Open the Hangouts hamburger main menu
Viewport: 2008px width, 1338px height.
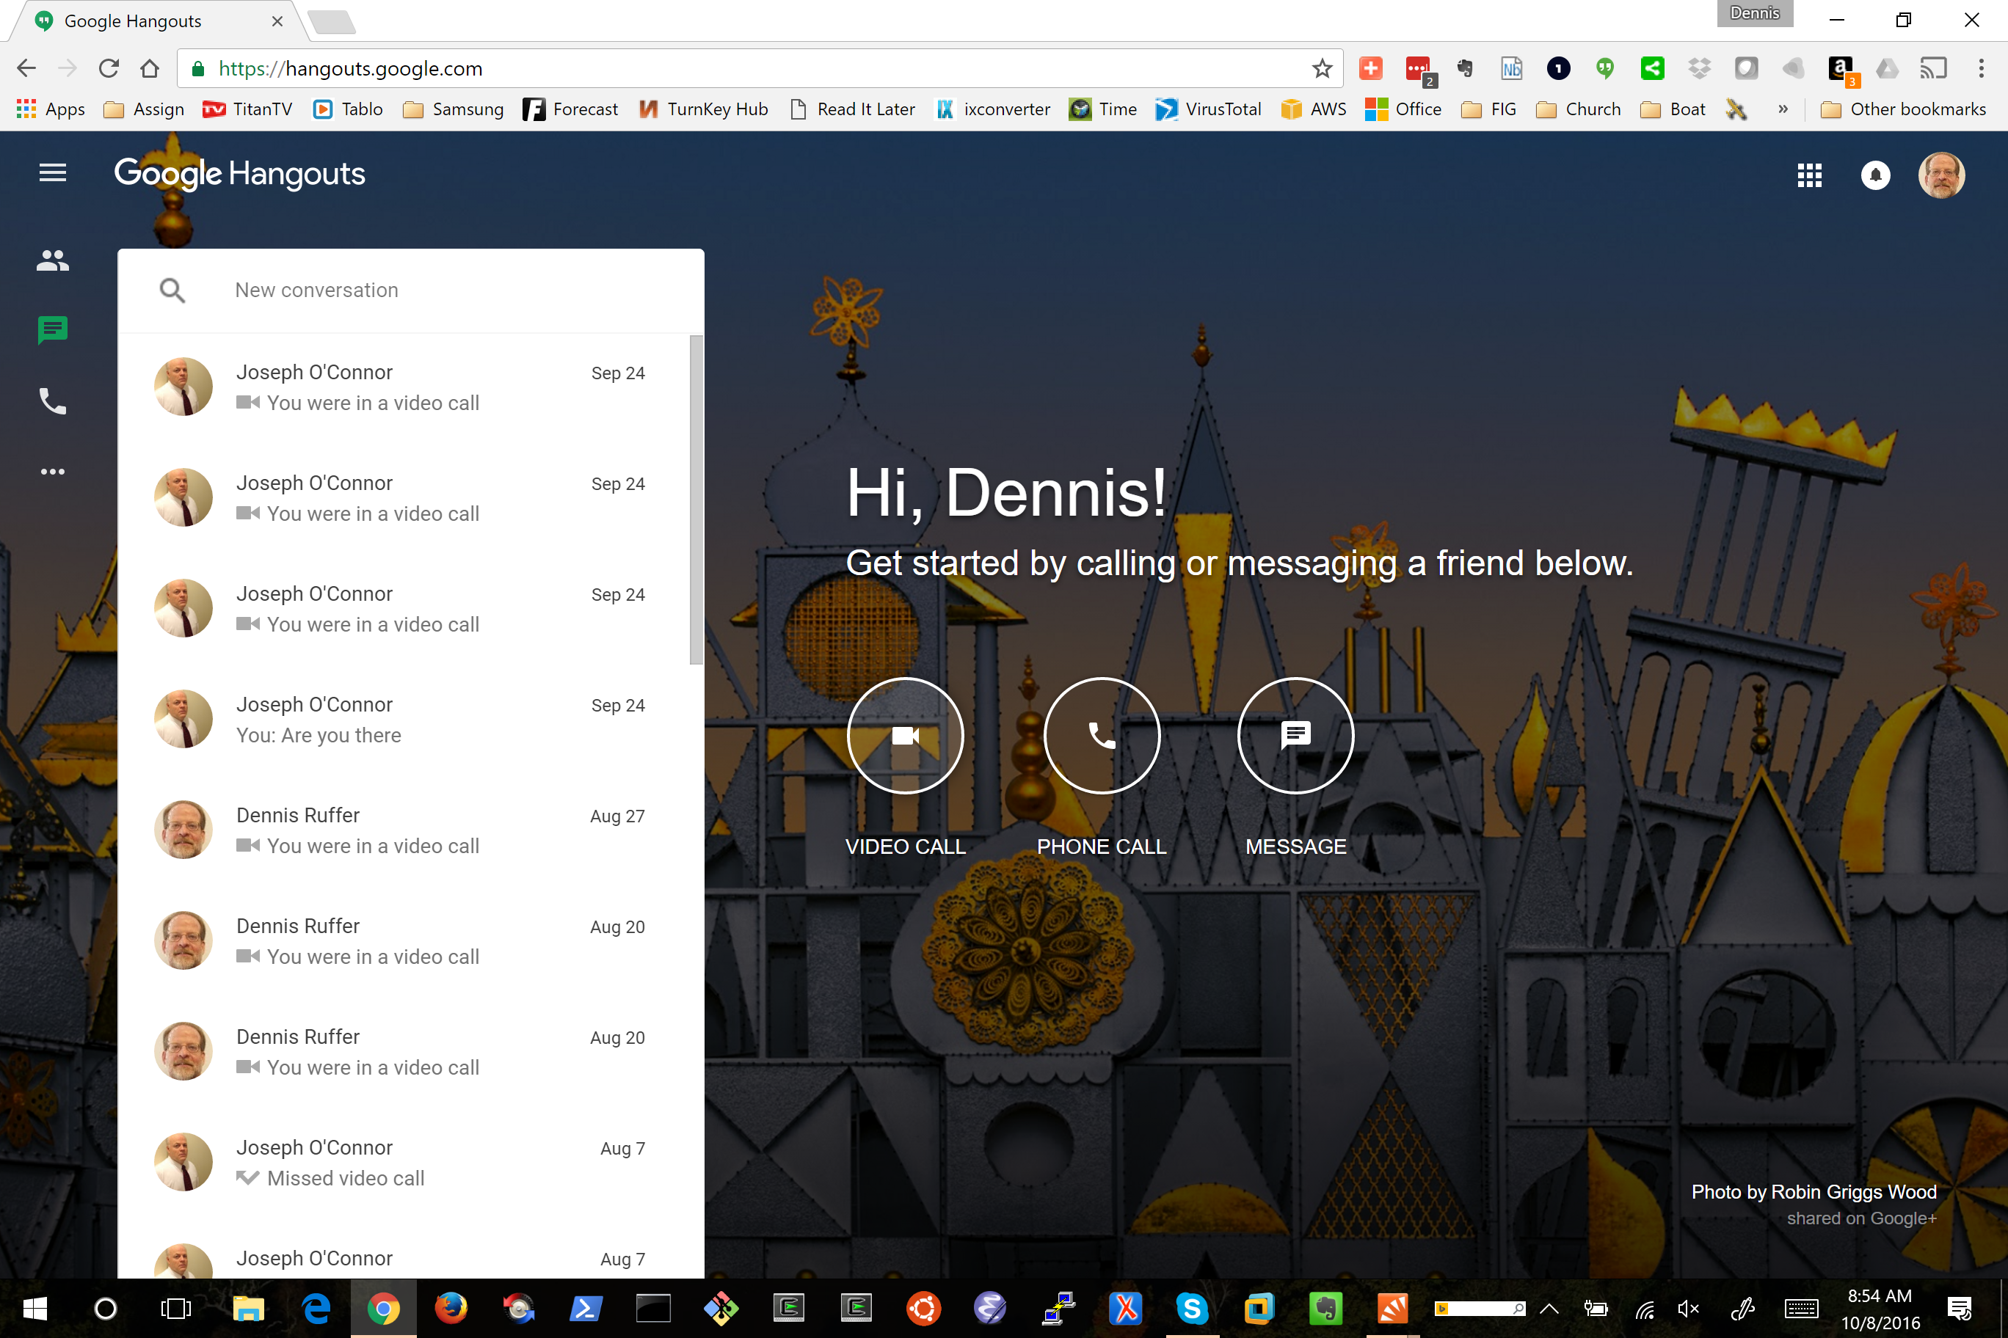52,173
